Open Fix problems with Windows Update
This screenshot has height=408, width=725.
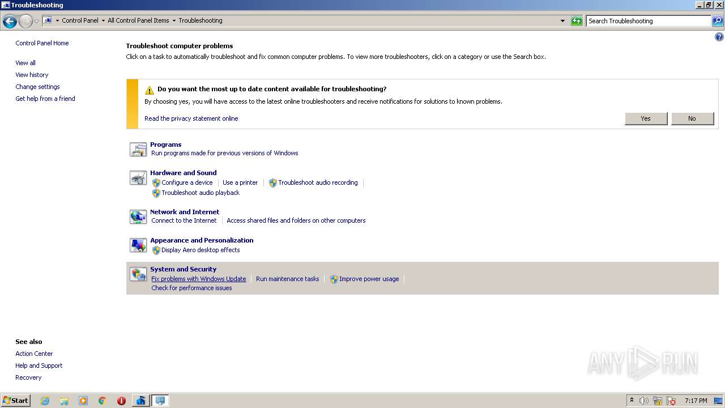tap(199, 279)
